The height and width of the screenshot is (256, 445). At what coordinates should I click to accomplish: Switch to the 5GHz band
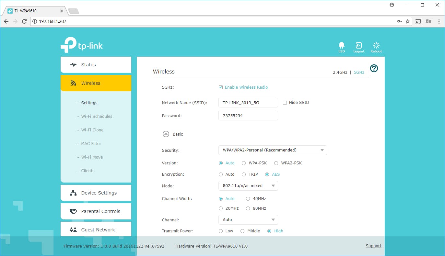coord(359,72)
